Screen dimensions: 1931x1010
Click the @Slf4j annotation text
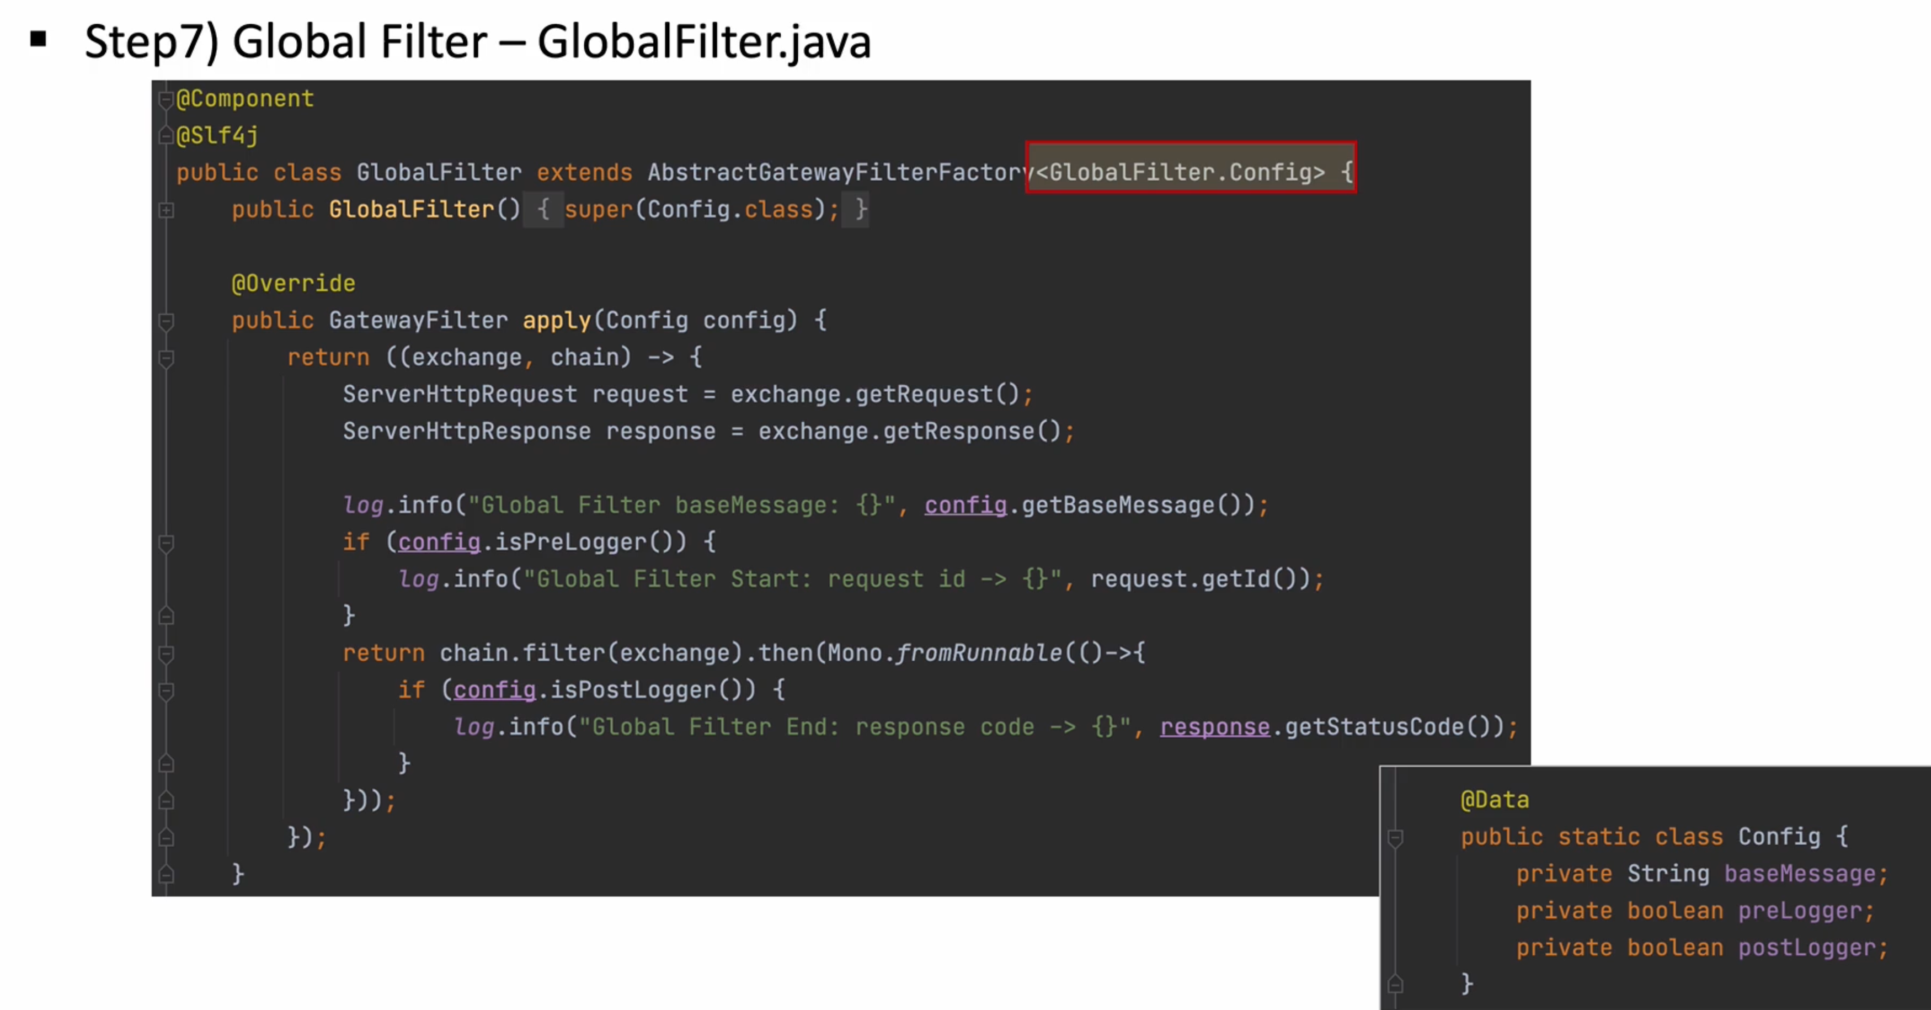click(217, 136)
